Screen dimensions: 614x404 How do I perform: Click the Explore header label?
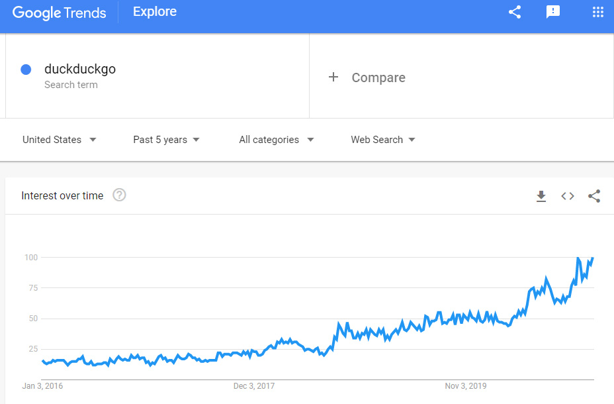click(x=155, y=12)
